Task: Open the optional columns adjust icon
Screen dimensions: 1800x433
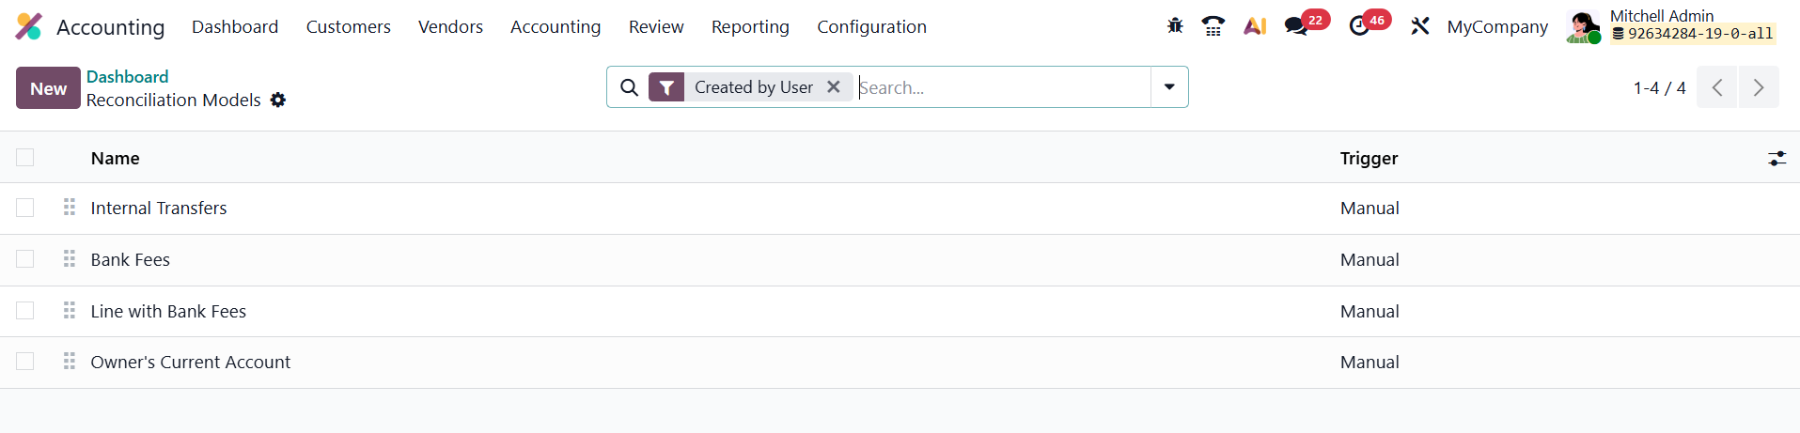Action: 1777,159
